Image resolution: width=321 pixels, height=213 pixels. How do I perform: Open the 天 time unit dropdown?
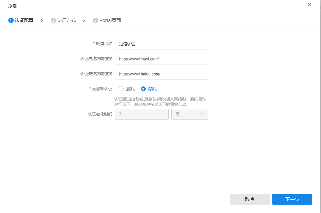point(189,114)
